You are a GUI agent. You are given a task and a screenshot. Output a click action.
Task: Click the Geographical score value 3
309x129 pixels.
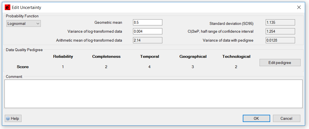(x=193, y=67)
